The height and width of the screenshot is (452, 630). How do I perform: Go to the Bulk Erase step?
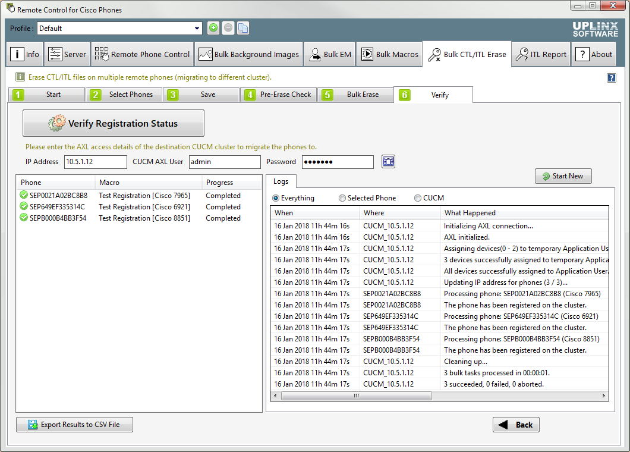pyautogui.click(x=355, y=95)
